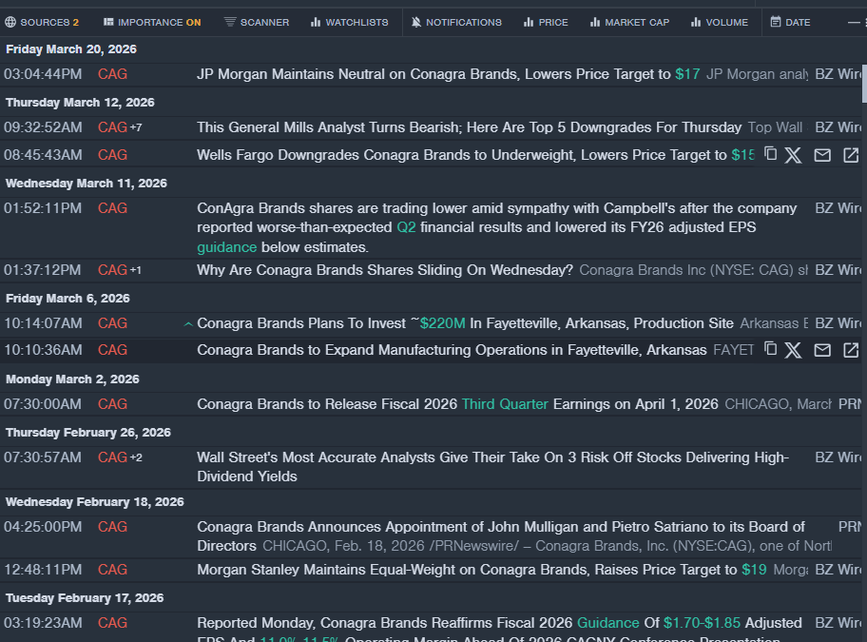Toggle the Importance ON filter
This screenshot has width=867, height=642.
coord(152,22)
